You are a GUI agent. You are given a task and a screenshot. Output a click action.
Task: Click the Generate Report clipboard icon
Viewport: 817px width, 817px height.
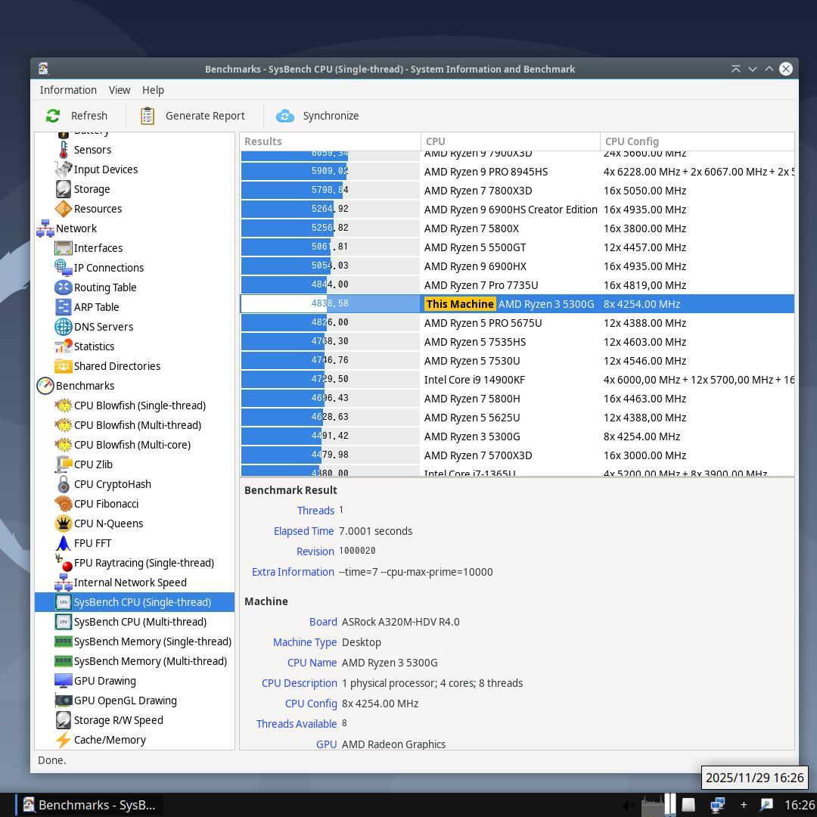click(x=148, y=116)
